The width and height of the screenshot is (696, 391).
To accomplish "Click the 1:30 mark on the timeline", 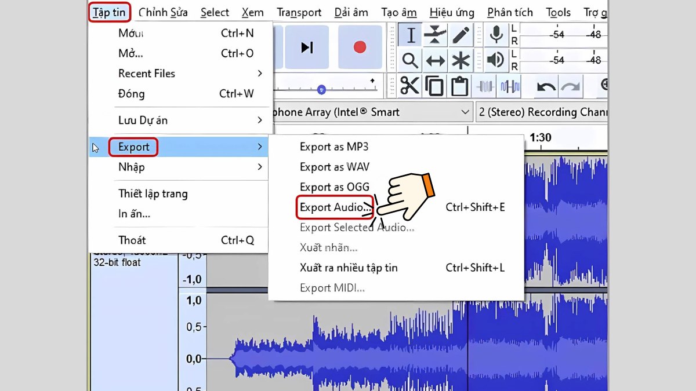I will [540, 138].
